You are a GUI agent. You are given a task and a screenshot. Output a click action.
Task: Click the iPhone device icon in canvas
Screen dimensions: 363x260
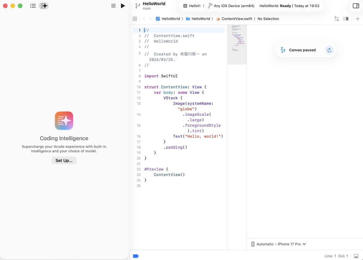(253, 244)
